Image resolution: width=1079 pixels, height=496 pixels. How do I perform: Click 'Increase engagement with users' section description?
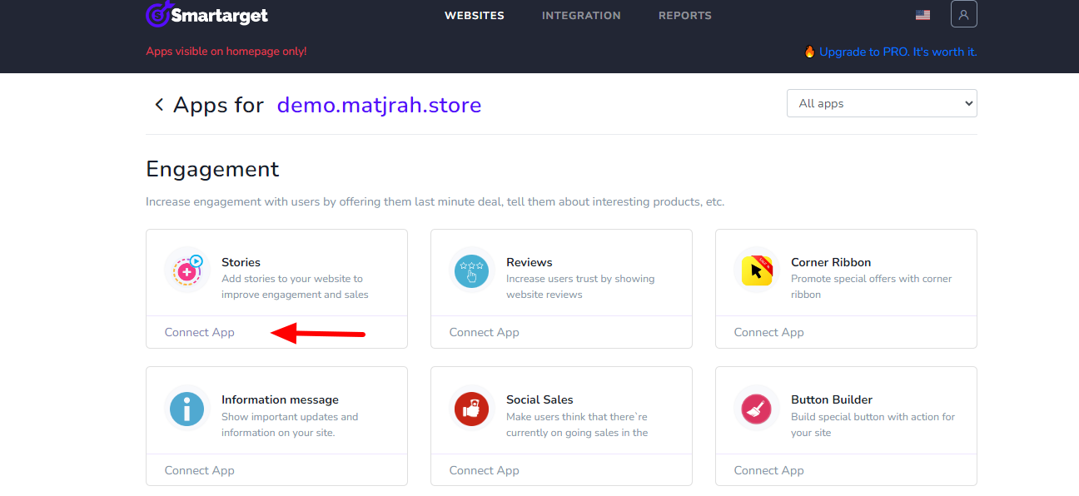435,201
